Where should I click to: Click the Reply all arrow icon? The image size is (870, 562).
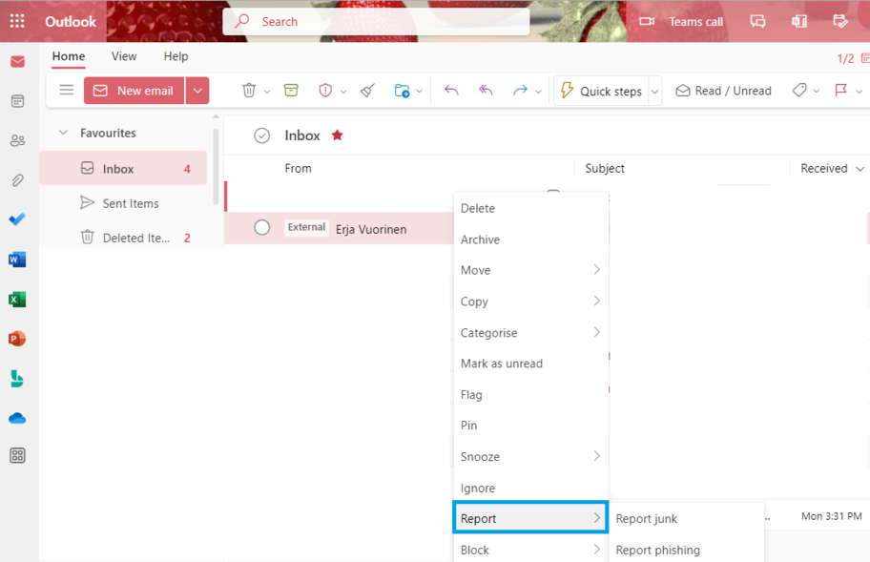point(486,91)
